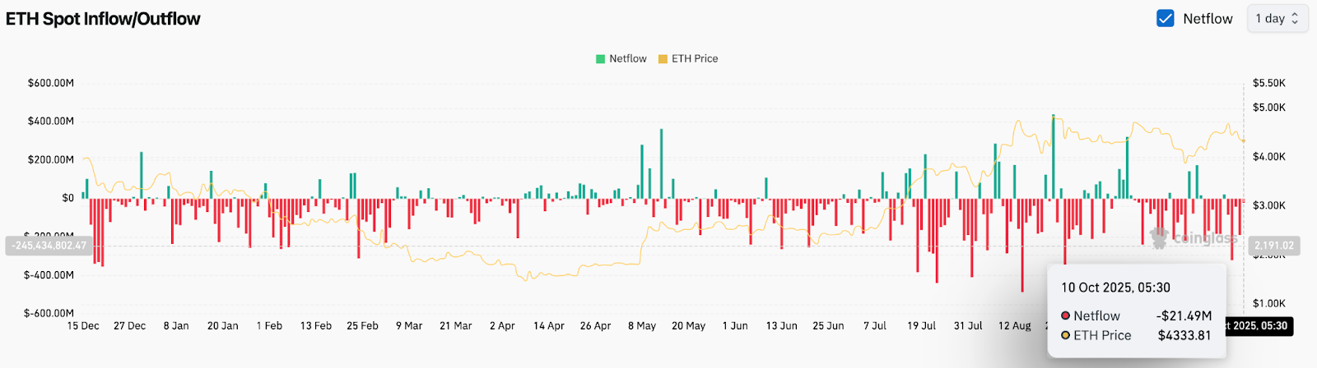
Task: Click the yellow ETH Price dot in tooltip
Action: pos(1065,335)
